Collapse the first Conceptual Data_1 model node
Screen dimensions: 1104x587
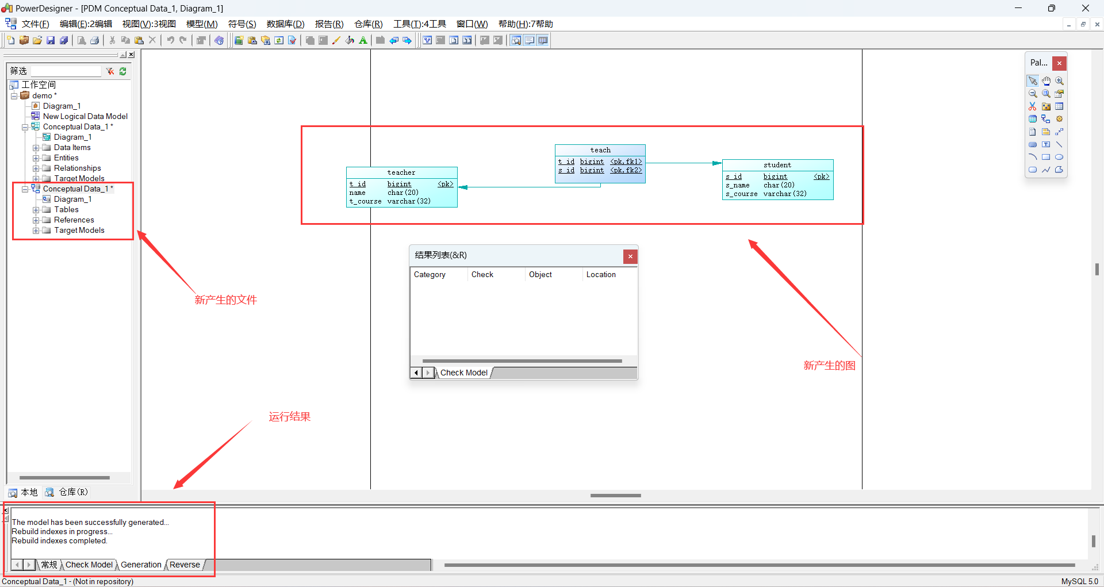pos(25,127)
